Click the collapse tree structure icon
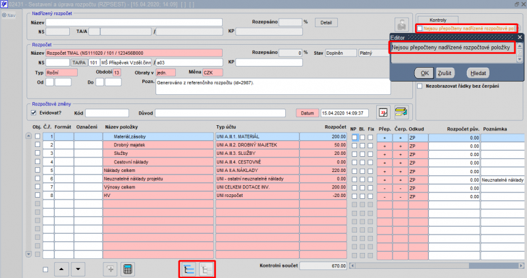The image size is (527, 278). click(x=206, y=269)
